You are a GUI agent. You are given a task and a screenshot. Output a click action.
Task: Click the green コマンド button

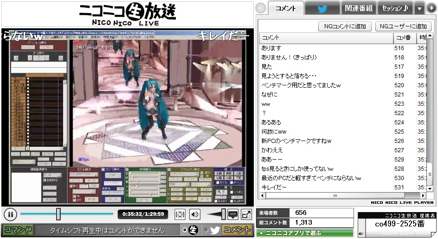tap(18, 230)
